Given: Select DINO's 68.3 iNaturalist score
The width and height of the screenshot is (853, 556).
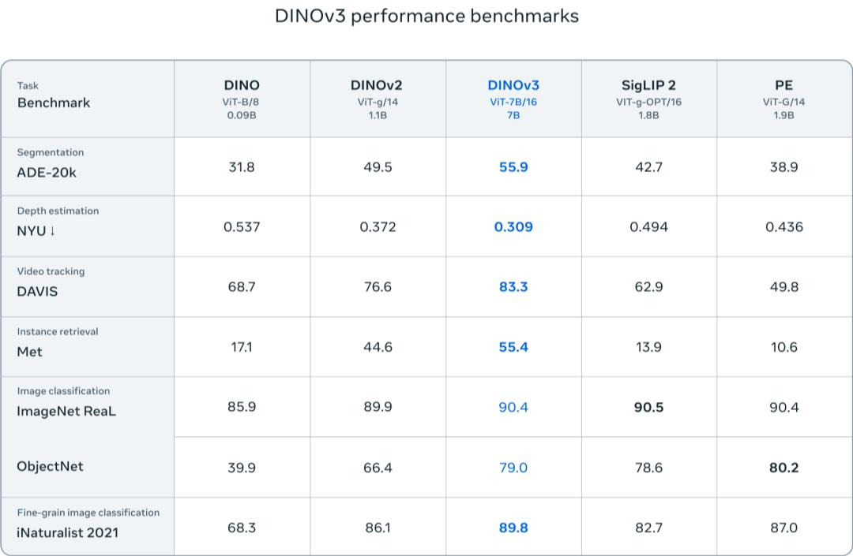Looking at the screenshot, I should point(242,528).
